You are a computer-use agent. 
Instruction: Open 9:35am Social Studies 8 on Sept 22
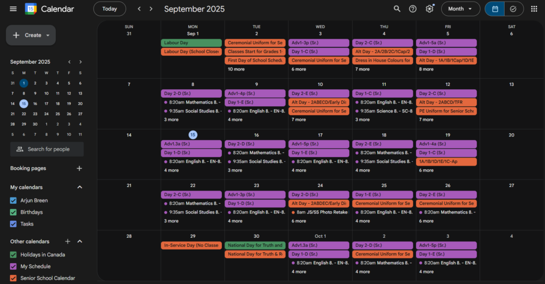(x=191, y=212)
